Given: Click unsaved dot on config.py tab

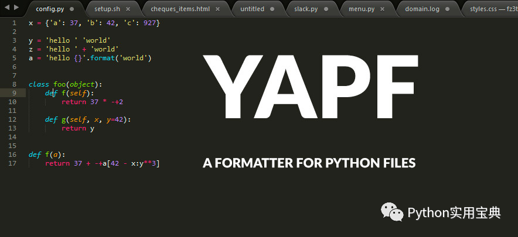Looking at the screenshot, I should tap(72, 9).
